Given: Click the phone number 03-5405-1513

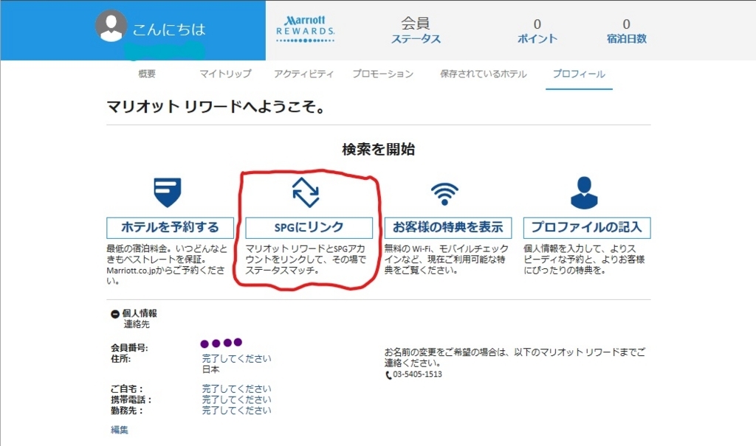Looking at the screenshot, I should click(417, 374).
